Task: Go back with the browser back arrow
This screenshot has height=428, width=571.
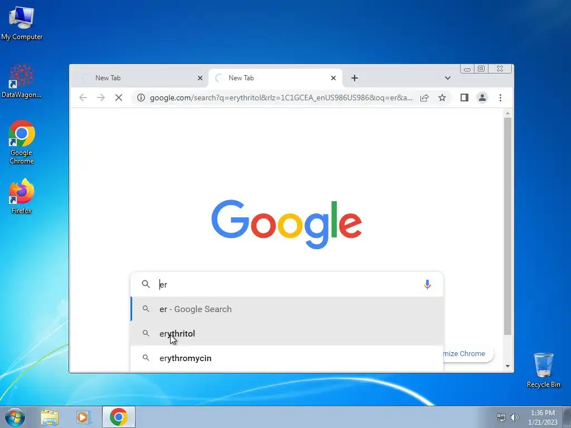Action: point(83,98)
